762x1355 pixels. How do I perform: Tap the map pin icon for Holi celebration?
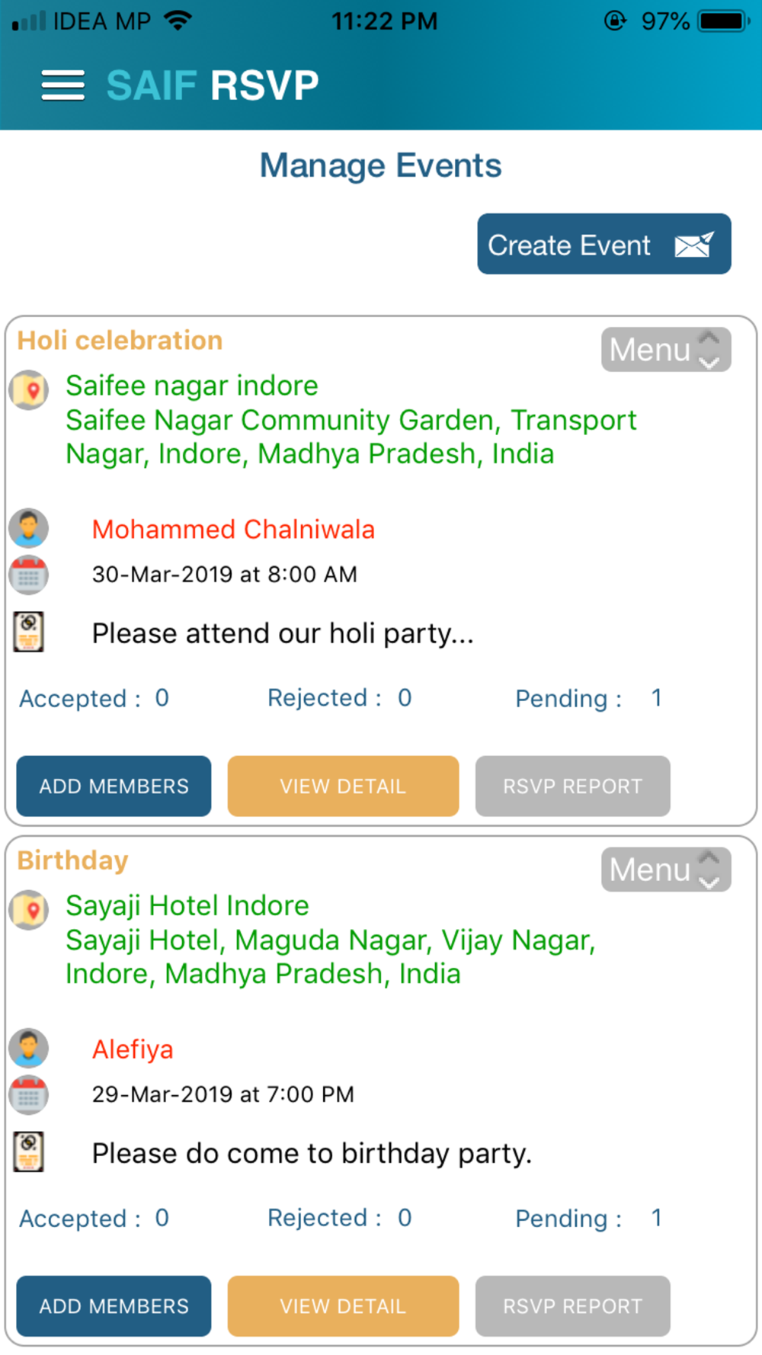29,390
